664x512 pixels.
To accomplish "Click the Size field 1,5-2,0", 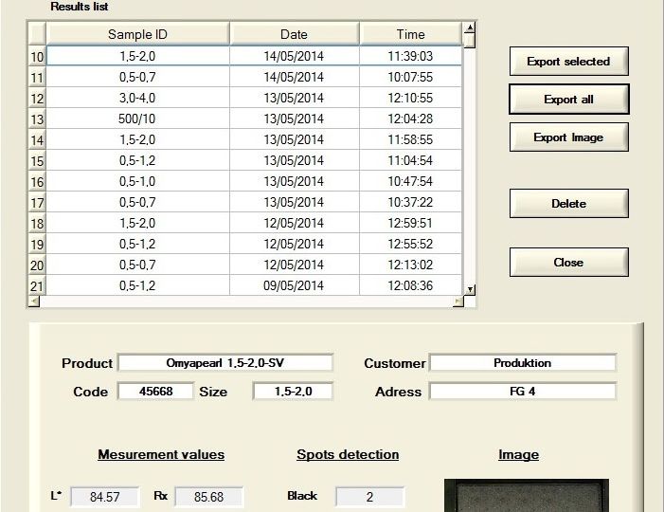I will click(293, 391).
